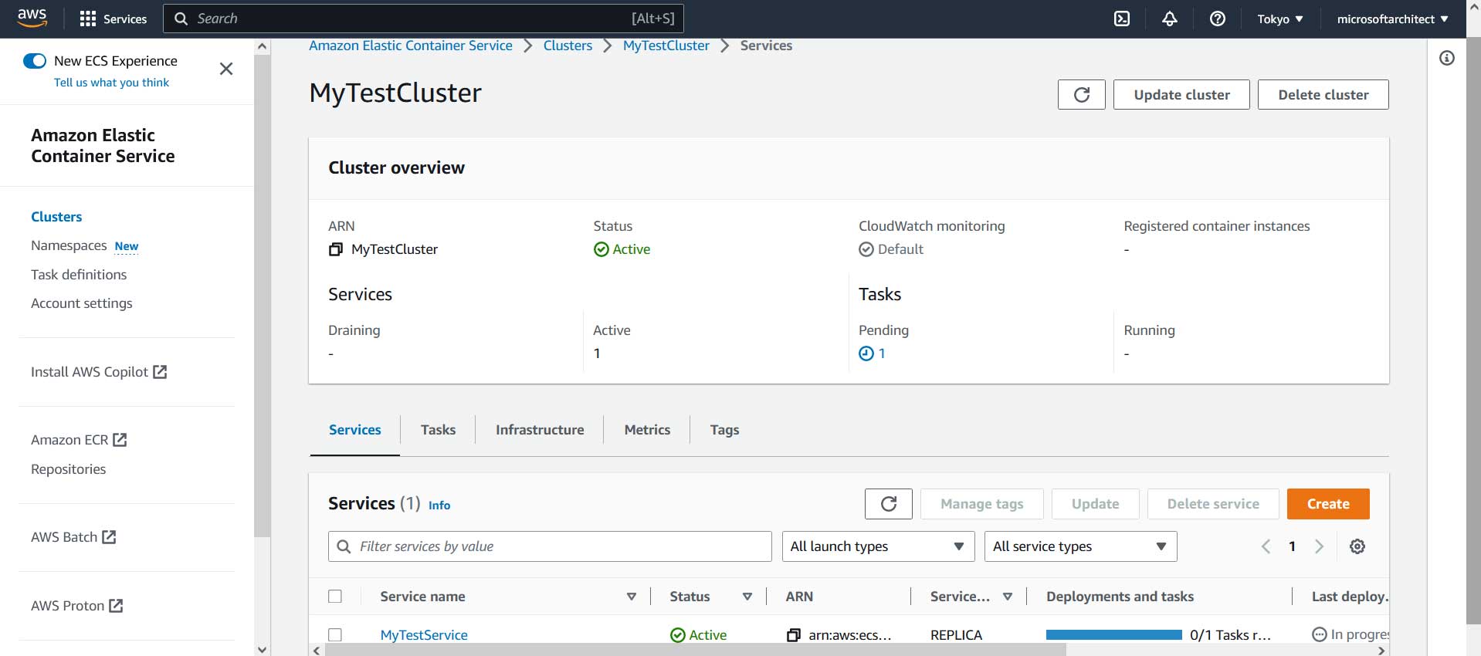Image resolution: width=1481 pixels, height=656 pixels.
Task: Go to previous page of services
Action: point(1266,546)
